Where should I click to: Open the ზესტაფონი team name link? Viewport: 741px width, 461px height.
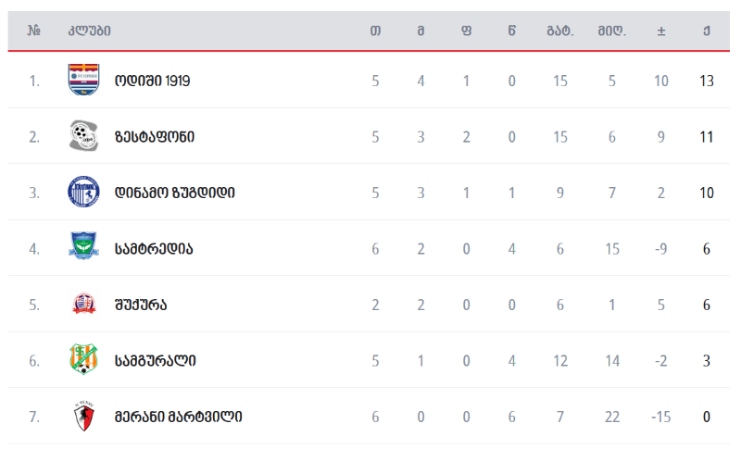[x=155, y=137]
